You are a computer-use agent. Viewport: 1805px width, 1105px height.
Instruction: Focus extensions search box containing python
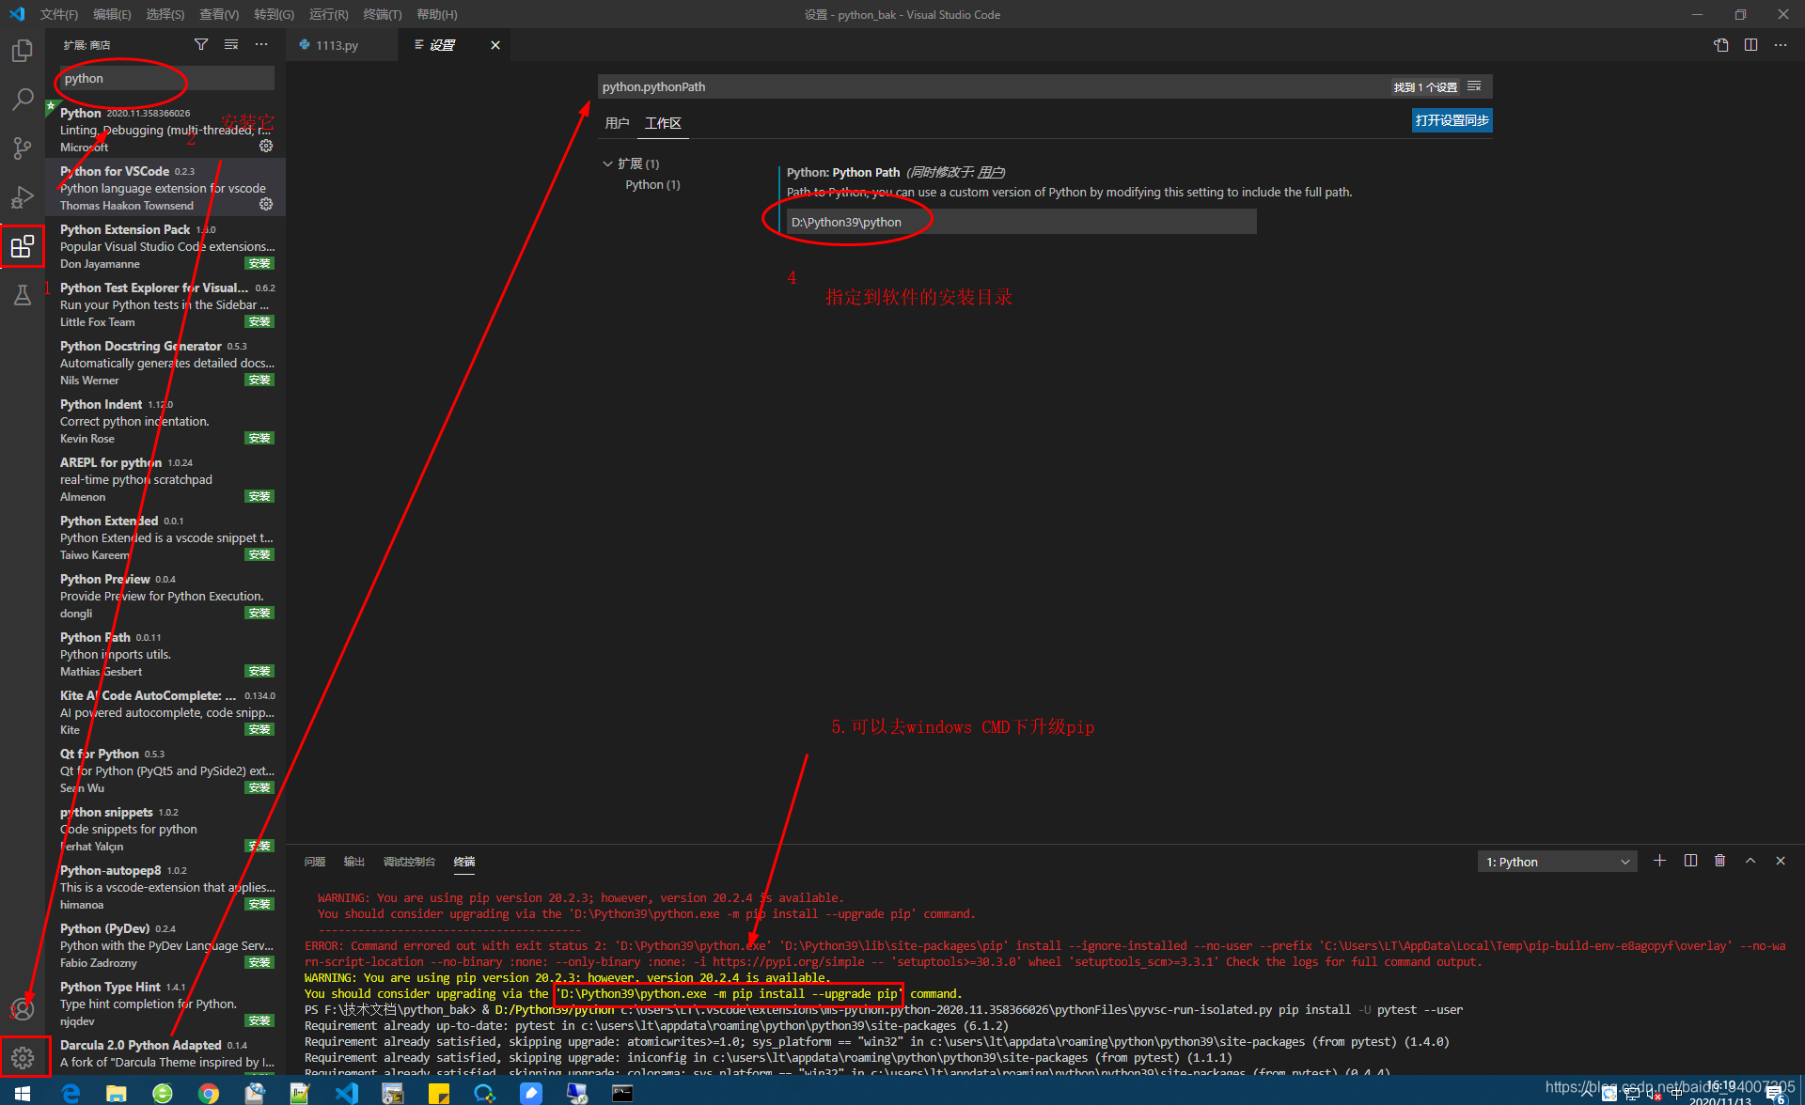pos(165,78)
